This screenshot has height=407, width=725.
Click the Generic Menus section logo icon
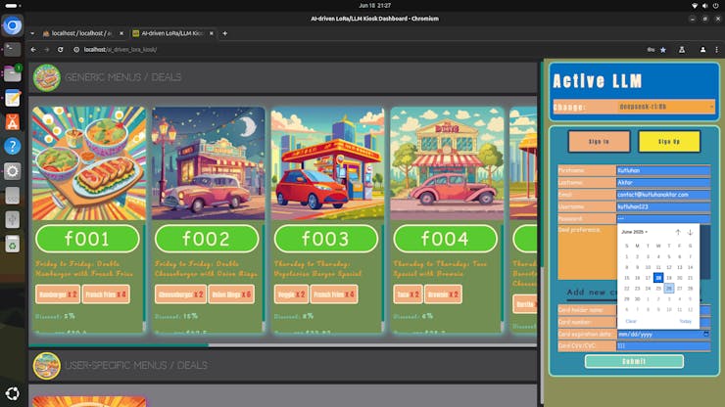tap(46, 77)
